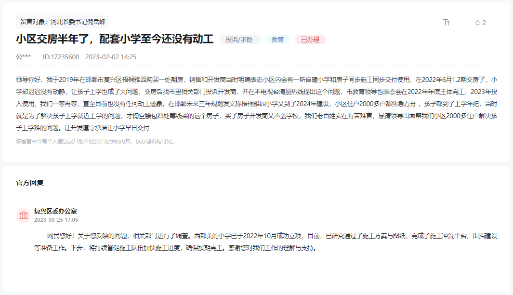513x295 pixels.
Task: Click the font size Tt icon
Action: coord(446,22)
